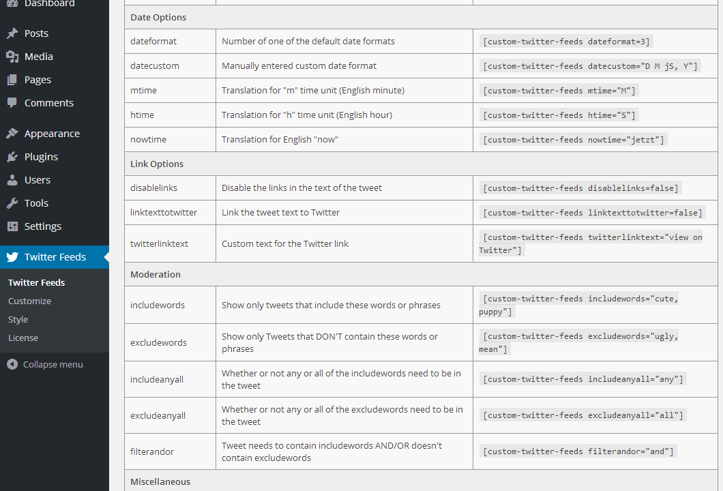
Task: Click the Settings sliders icon
Action: click(x=12, y=226)
